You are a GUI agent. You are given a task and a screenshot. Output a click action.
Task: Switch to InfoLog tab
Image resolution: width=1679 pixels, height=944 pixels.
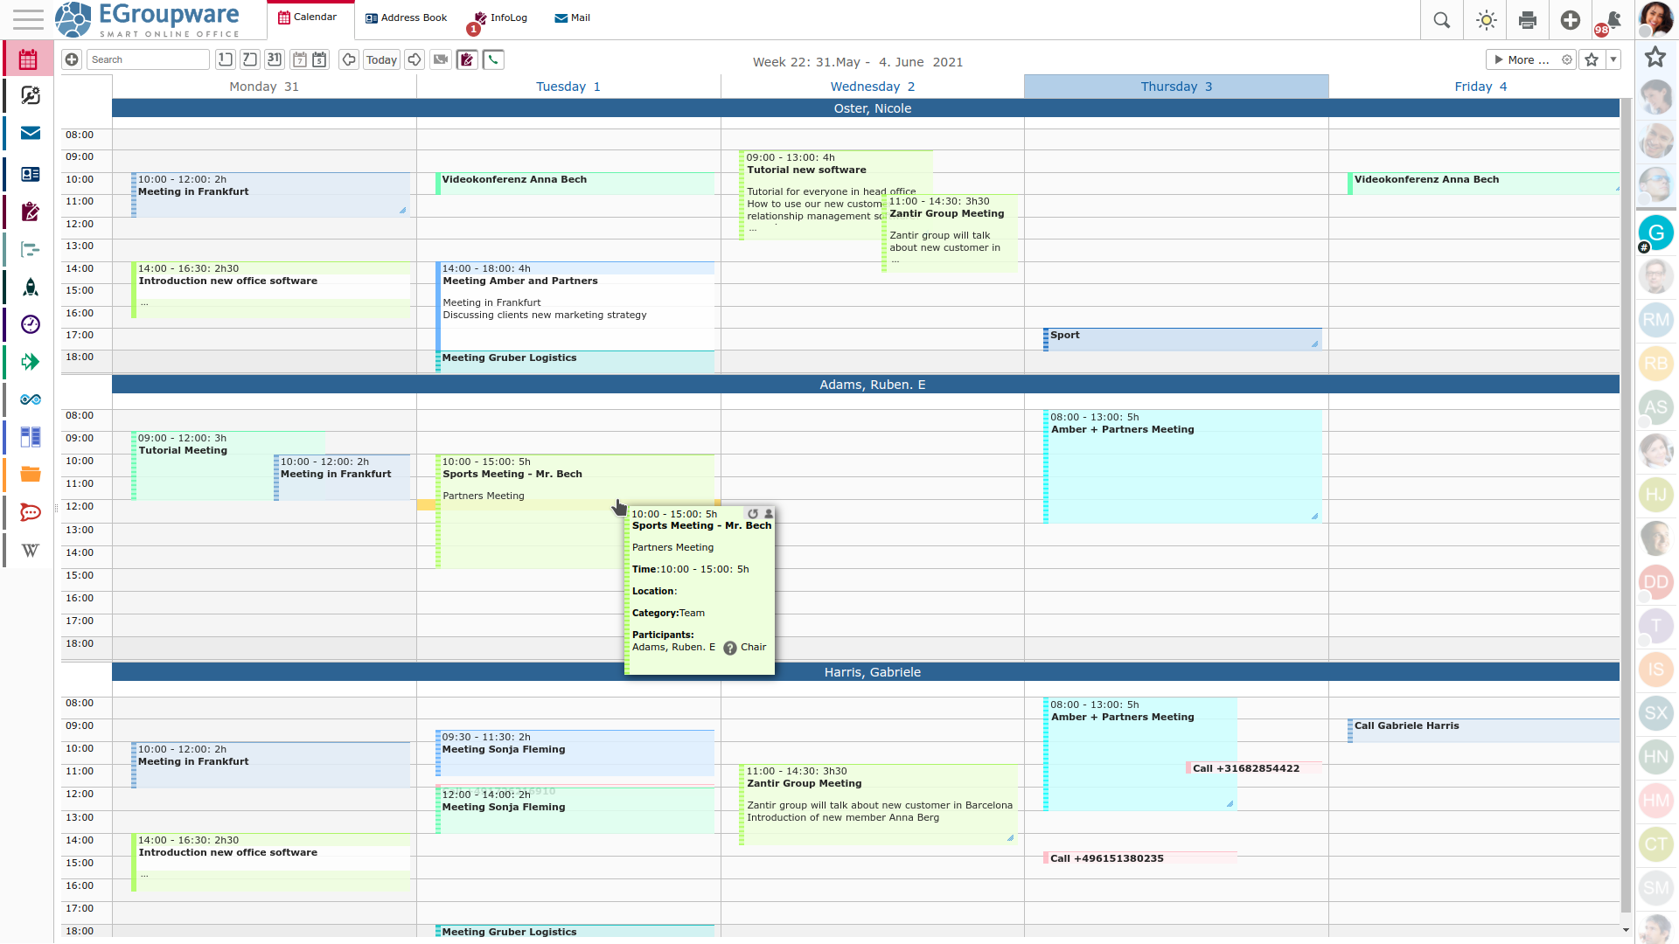tap(501, 17)
